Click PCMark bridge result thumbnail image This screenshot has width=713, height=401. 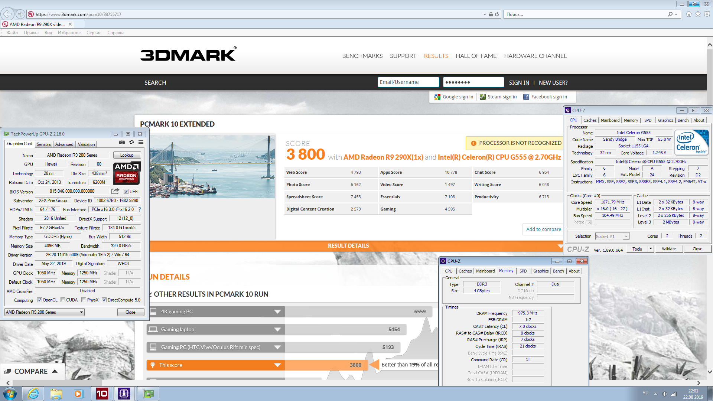pyautogui.click(x=212, y=166)
